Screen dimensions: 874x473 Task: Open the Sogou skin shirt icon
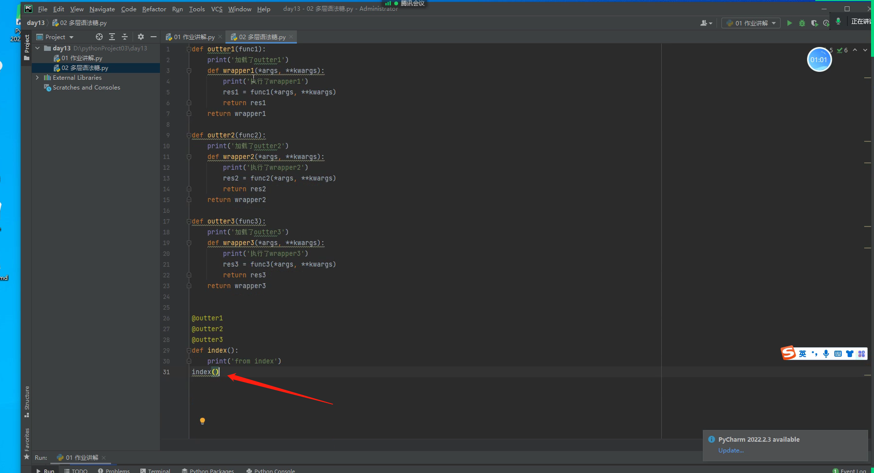[850, 354]
